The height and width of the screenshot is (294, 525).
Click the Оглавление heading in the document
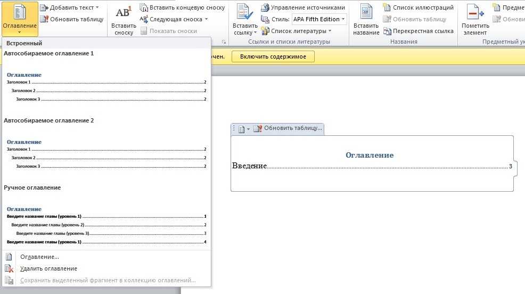[370, 155]
